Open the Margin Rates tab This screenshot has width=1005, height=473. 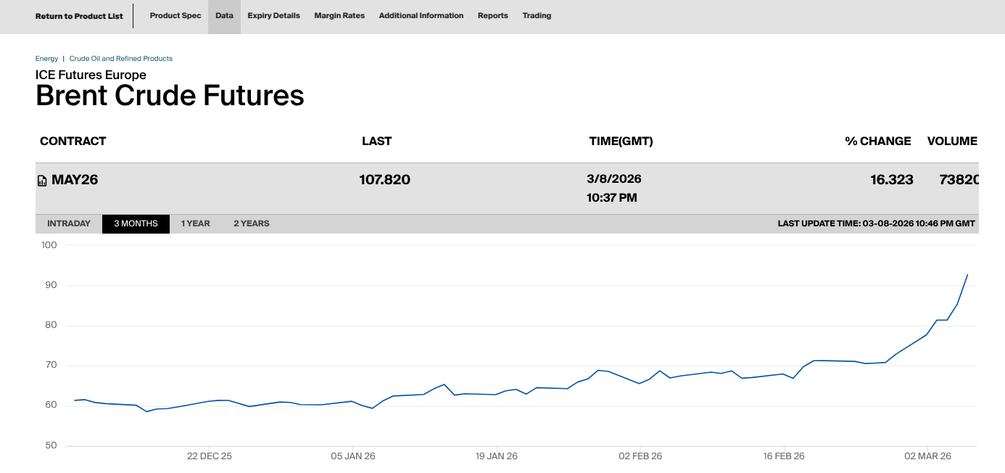[x=339, y=16]
